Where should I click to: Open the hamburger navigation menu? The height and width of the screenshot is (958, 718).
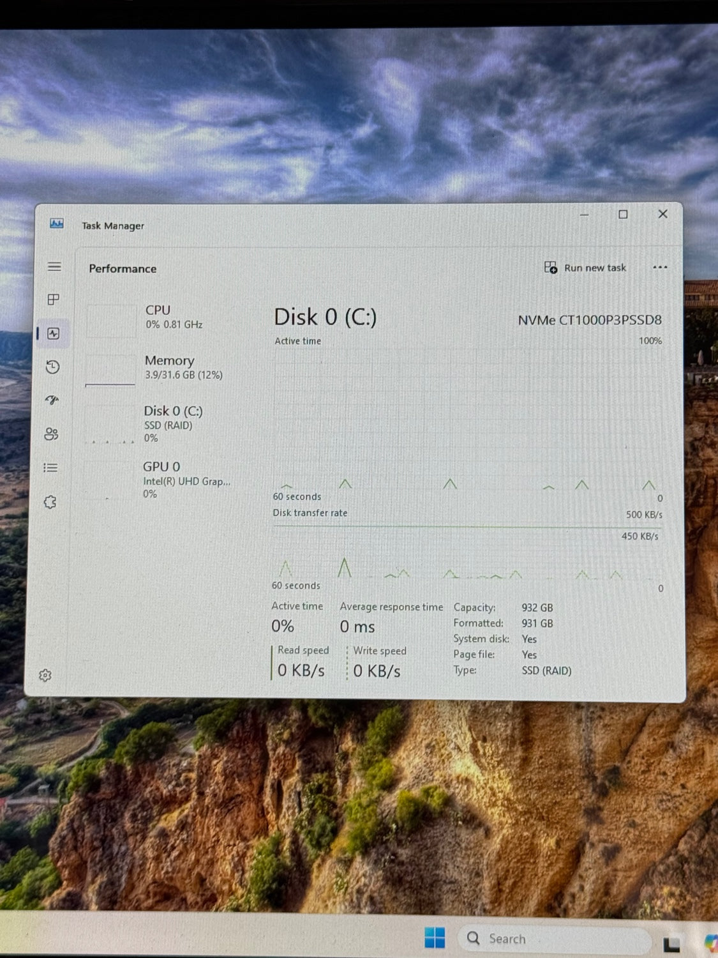click(x=54, y=267)
